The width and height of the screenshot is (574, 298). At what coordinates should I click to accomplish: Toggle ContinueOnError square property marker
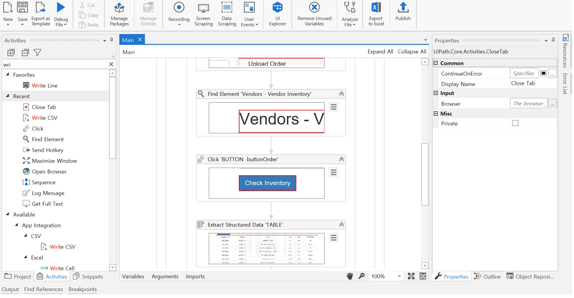pos(544,73)
